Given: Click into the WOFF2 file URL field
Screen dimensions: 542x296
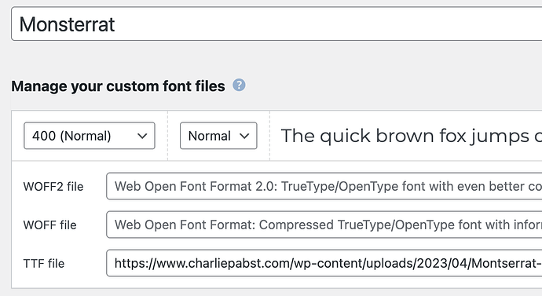Looking at the screenshot, I should (324, 186).
